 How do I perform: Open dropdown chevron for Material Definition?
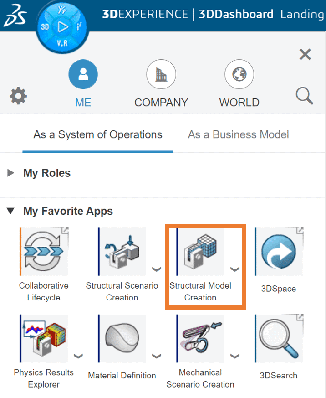coord(157,356)
